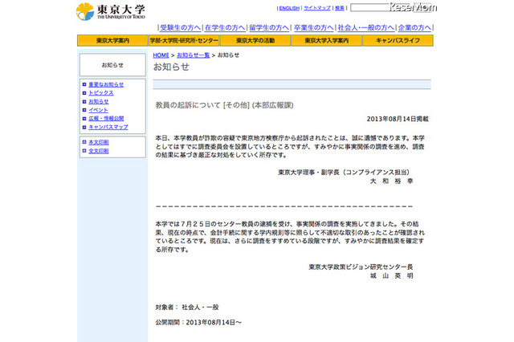Select 学部・大学院・研究所・センター navigation tab
The height and width of the screenshot is (342, 514).
tap(184, 41)
